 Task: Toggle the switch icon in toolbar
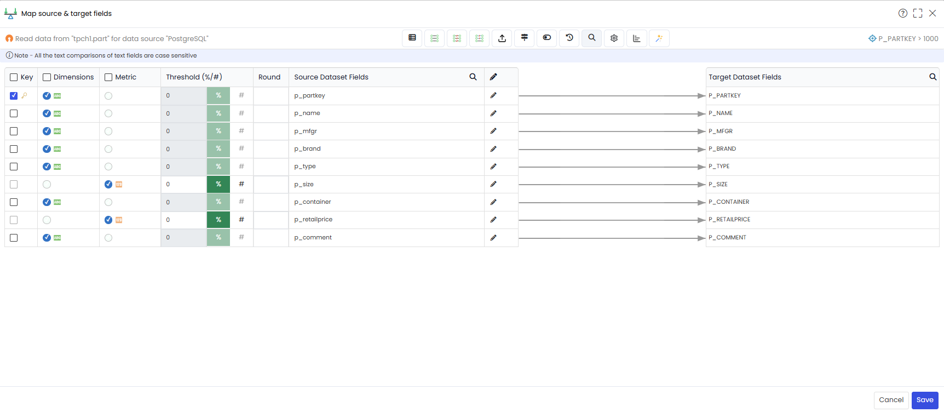click(x=547, y=38)
